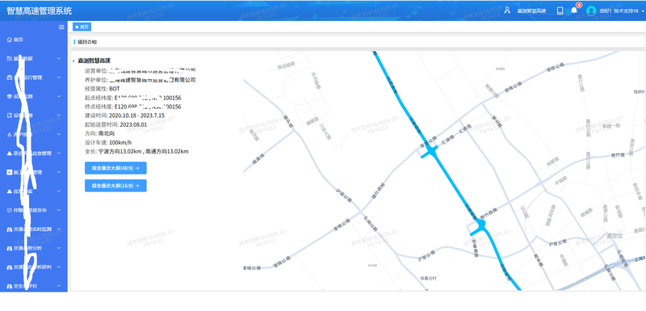
Task: Click the mobile device icon in header
Action: pos(560,11)
